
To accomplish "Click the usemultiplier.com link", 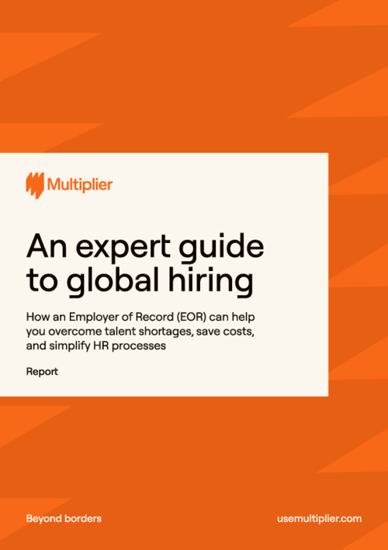I will [x=319, y=518].
